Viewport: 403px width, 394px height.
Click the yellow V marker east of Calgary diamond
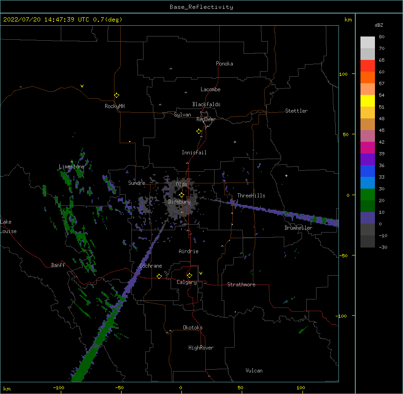coord(201,273)
